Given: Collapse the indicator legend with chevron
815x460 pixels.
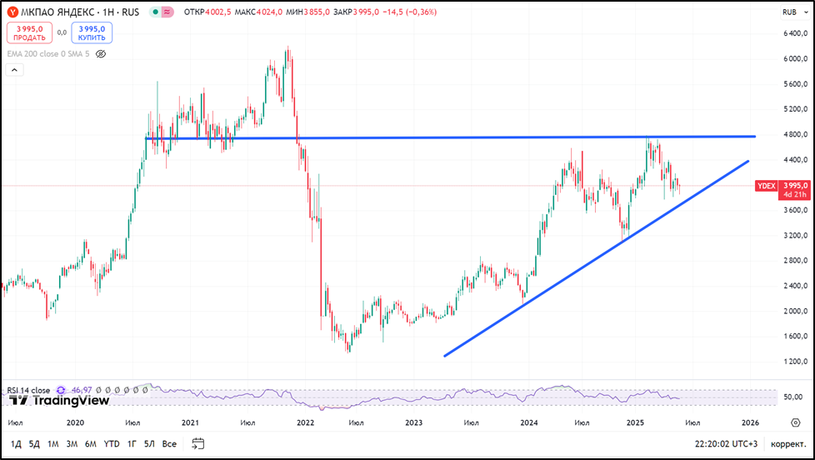Looking at the screenshot, I should click(14, 70).
